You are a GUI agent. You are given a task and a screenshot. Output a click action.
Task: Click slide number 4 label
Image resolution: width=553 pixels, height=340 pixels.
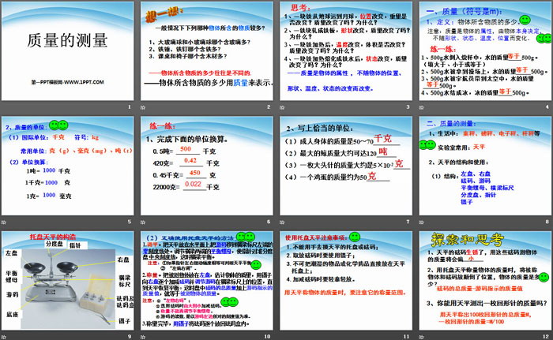547,106
